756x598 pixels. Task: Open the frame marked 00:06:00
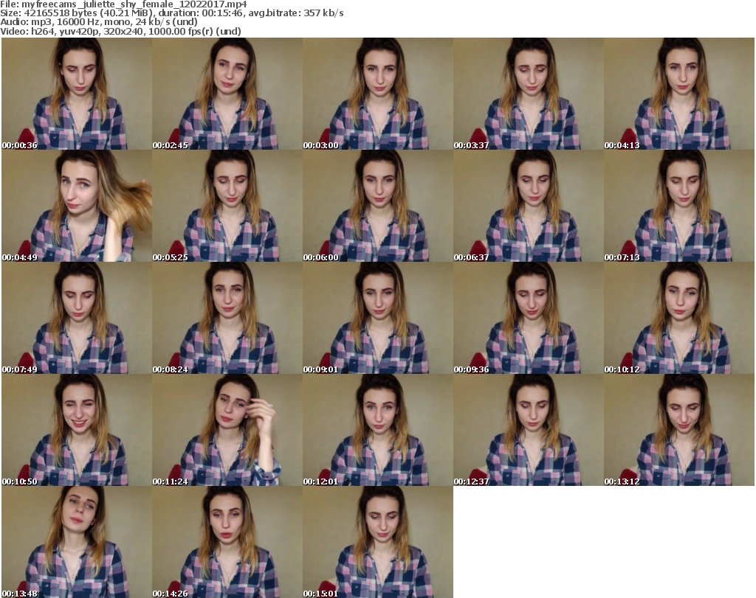click(x=378, y=206)
